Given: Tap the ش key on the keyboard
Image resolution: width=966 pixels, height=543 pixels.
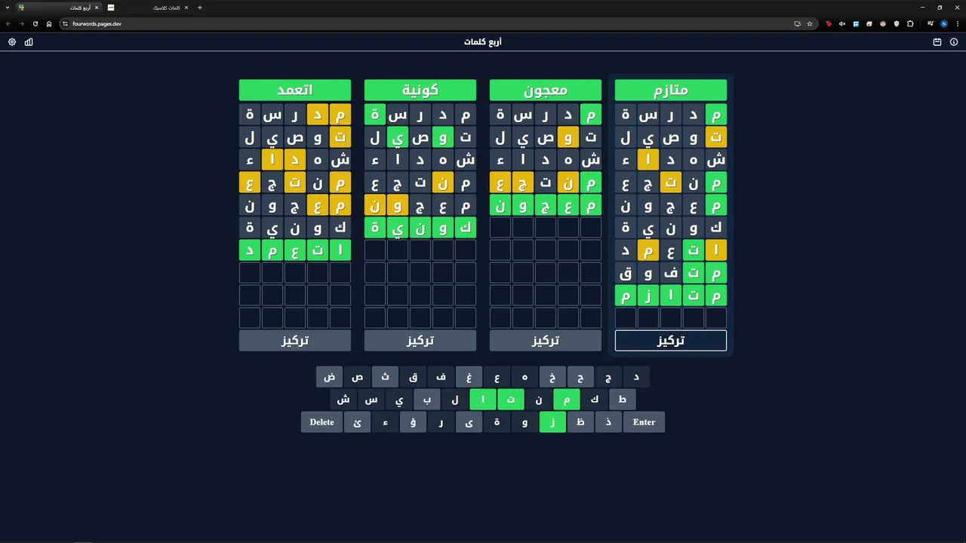Looking at the screenshot, I should click(x=343, y=400).
